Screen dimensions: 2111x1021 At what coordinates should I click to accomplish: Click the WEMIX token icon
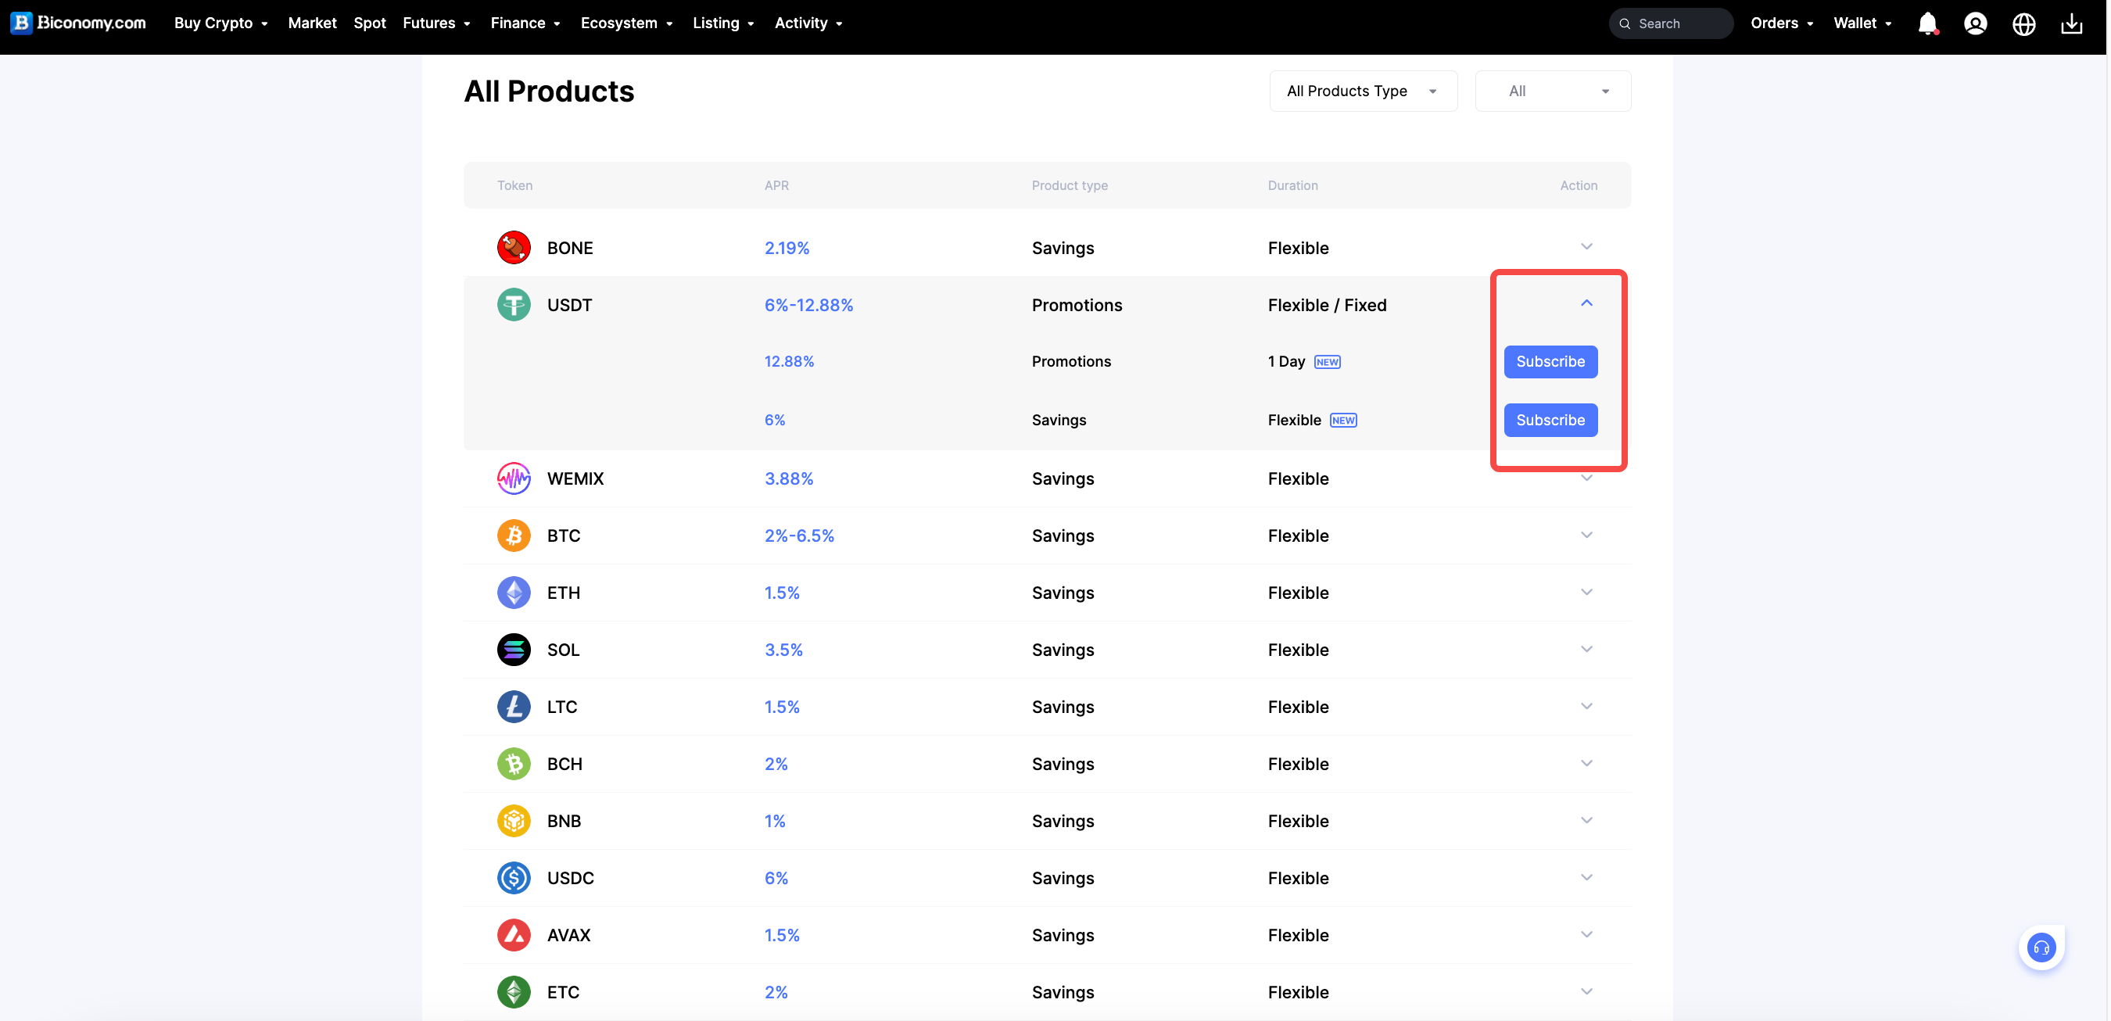[514, 478]
